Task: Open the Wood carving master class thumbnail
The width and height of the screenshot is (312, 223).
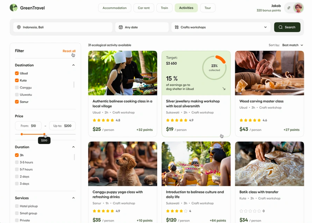Action: pyautogui.click(x=269, y=73)
